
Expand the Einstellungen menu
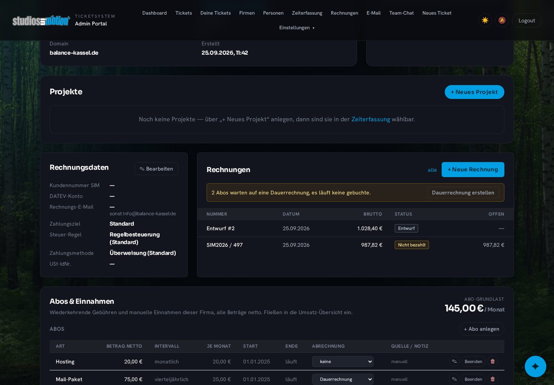[x=297, y=28]
